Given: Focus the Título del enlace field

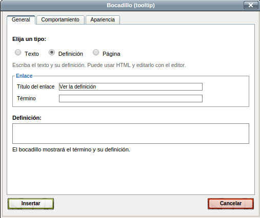Looking at the screenshot, I should (131, 86).
